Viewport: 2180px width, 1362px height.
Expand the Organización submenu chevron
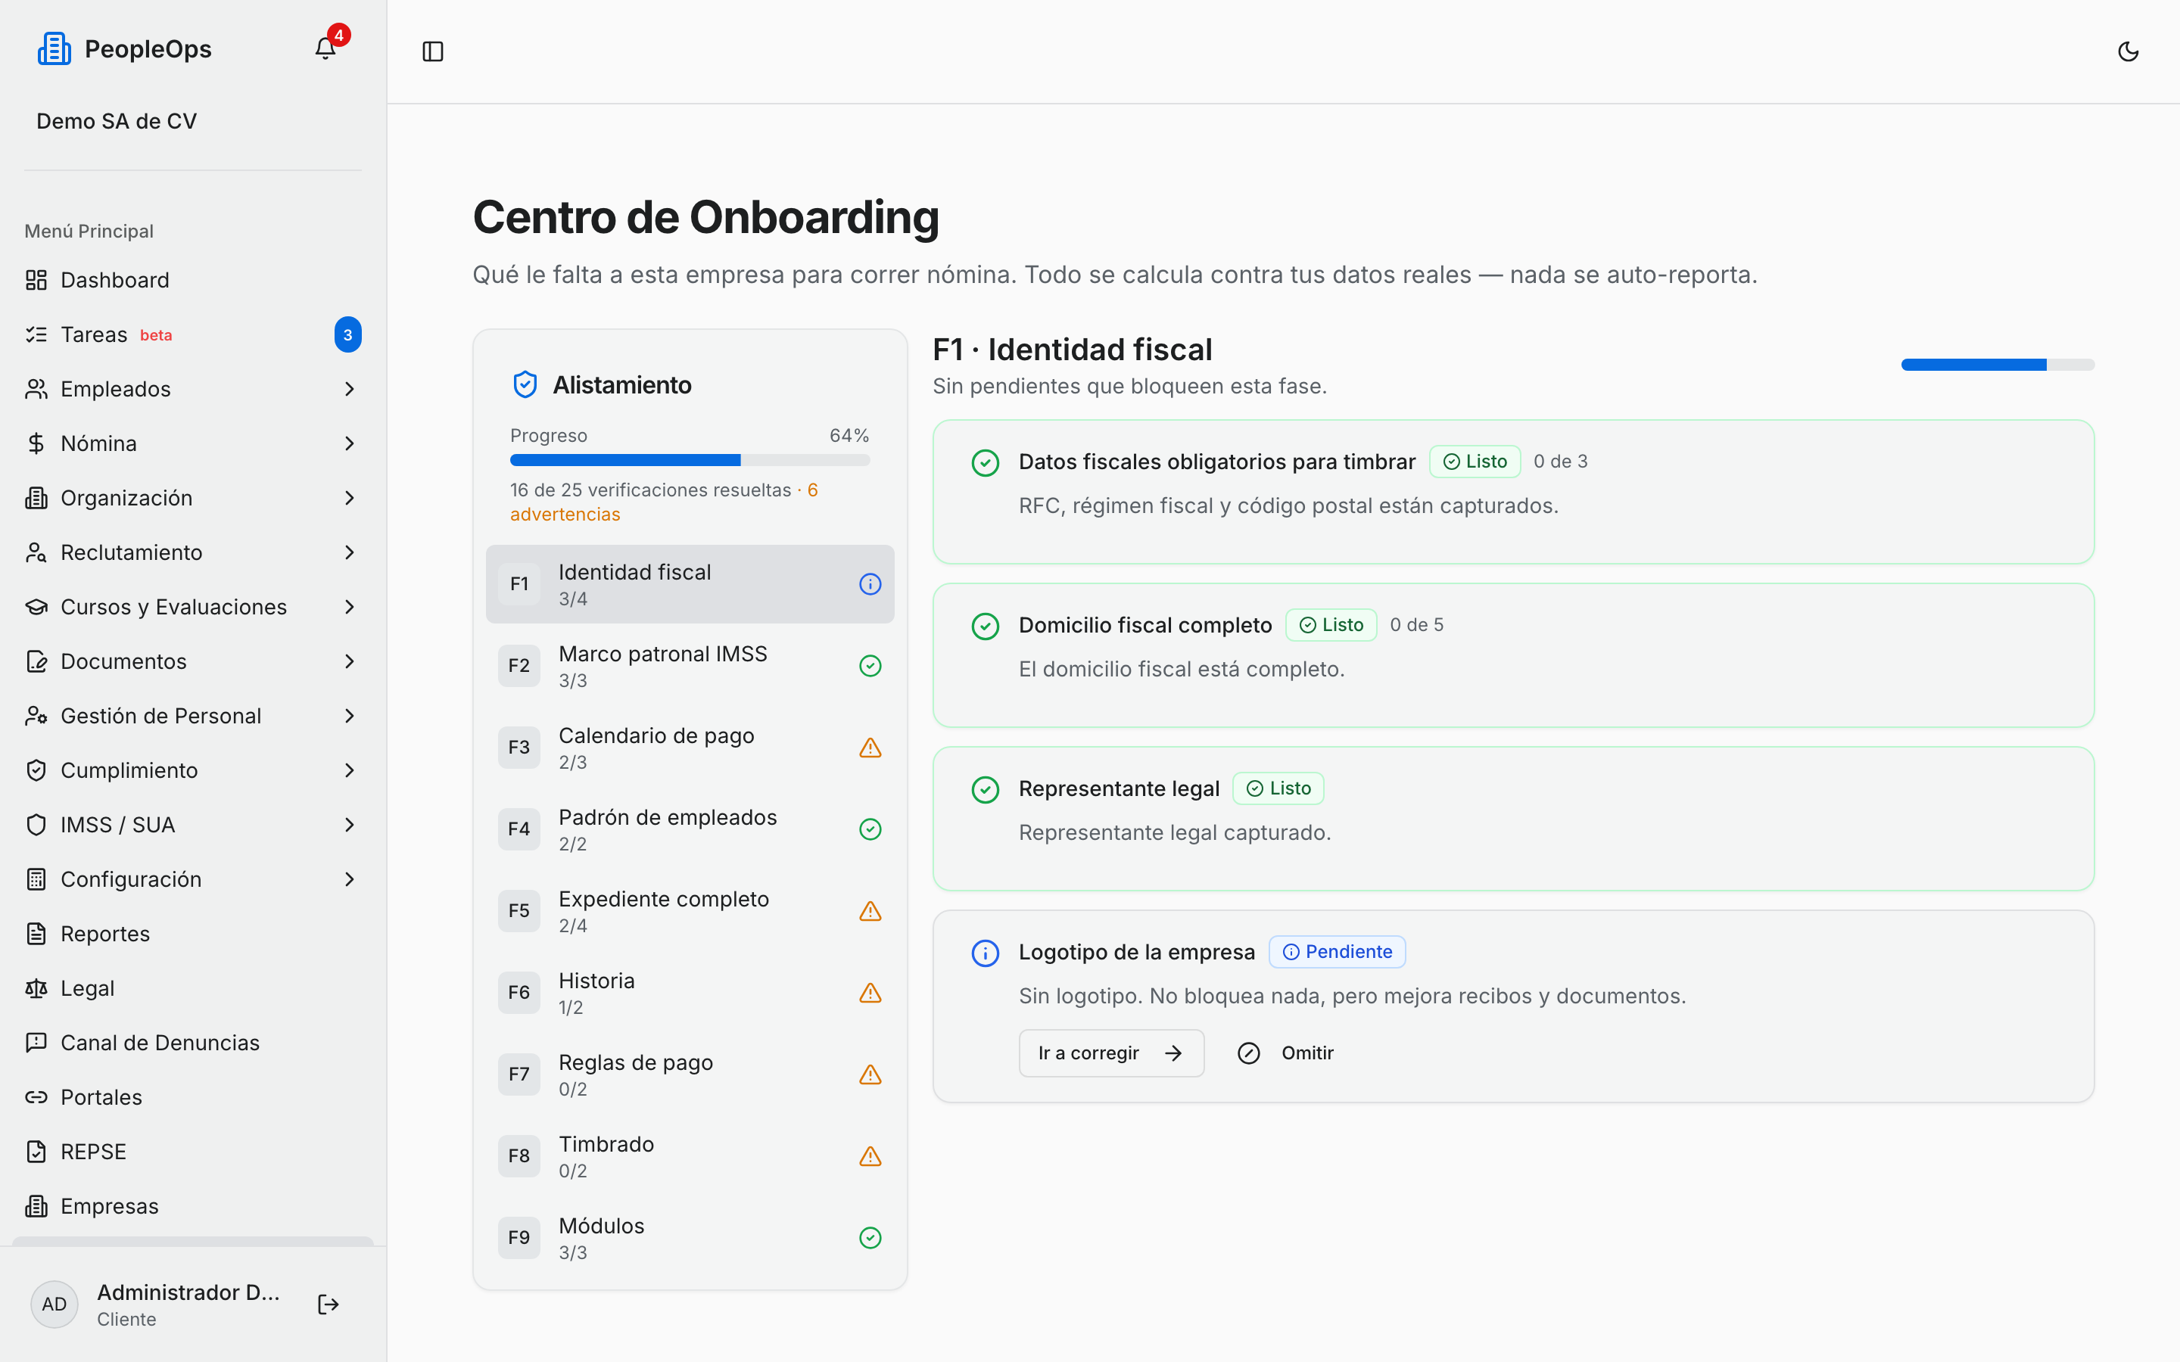(x=350, y=498)
